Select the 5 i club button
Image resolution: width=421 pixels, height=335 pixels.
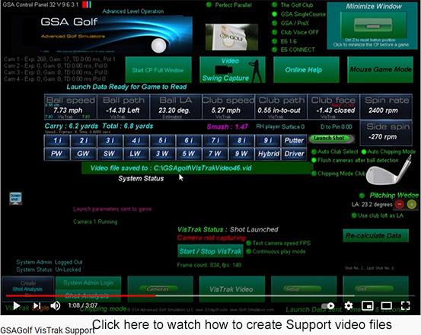click(162, 140)
